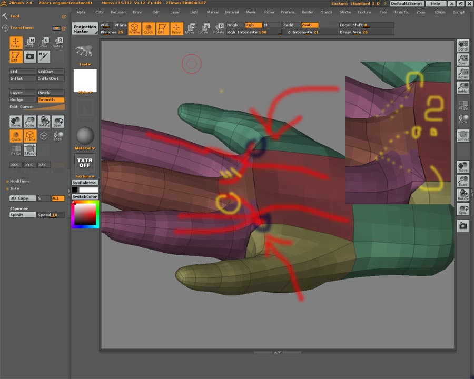Select the AAHalf icon on right shelf
This screenshot has width=474, height=379.
463,88
